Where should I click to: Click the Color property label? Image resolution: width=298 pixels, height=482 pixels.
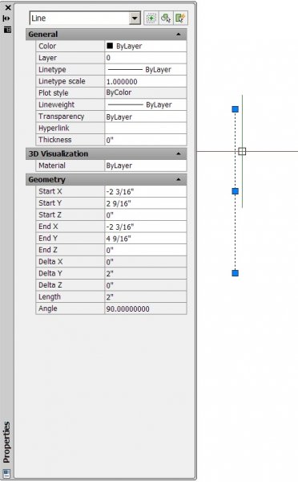point(47,46)
